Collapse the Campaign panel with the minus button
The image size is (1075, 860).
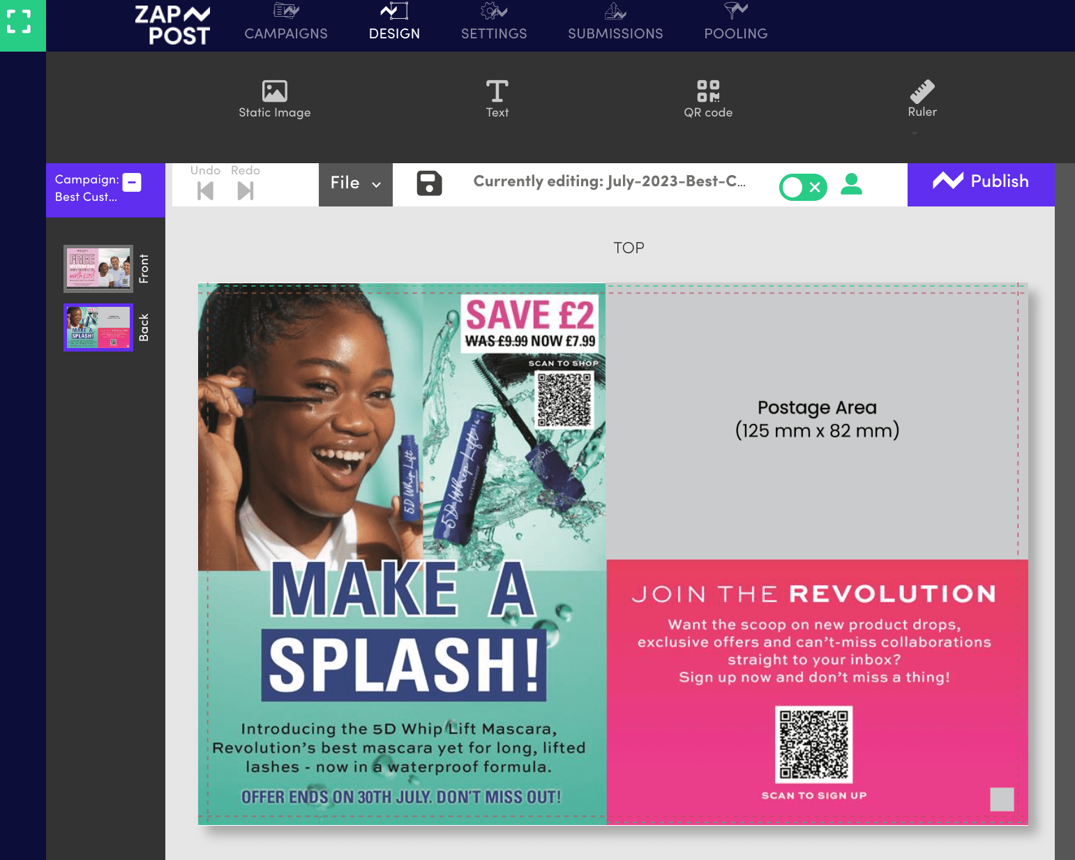tap(132, 182)
